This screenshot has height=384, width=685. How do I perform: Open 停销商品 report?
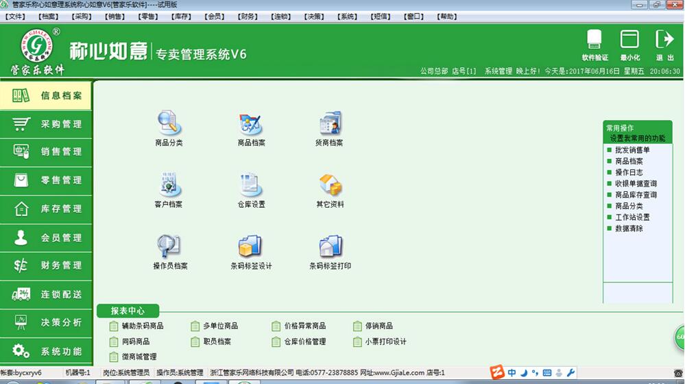[x=373, y=326]
